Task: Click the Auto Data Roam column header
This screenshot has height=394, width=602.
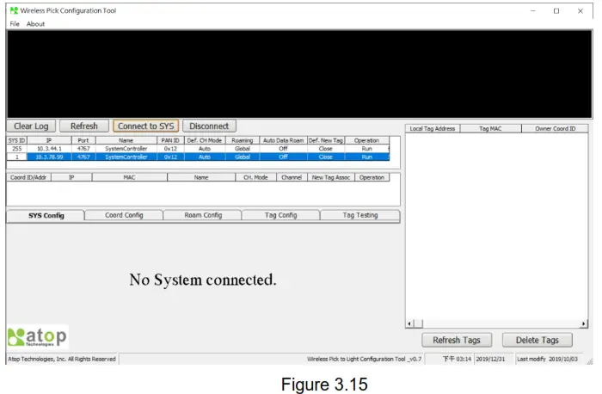Action: pyautogui.click(x=283, y=140)
